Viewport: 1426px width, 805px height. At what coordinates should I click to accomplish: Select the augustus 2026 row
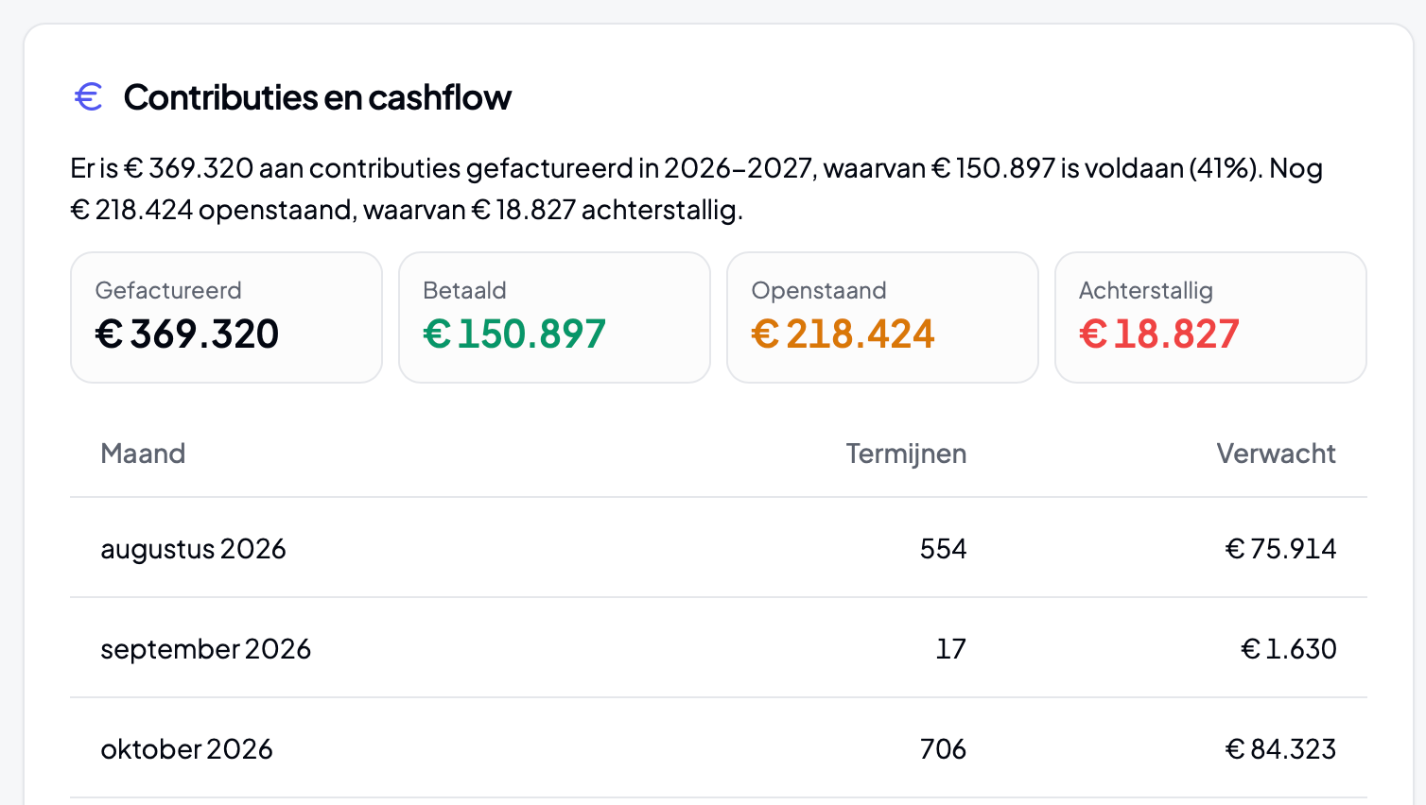point(719,548)
